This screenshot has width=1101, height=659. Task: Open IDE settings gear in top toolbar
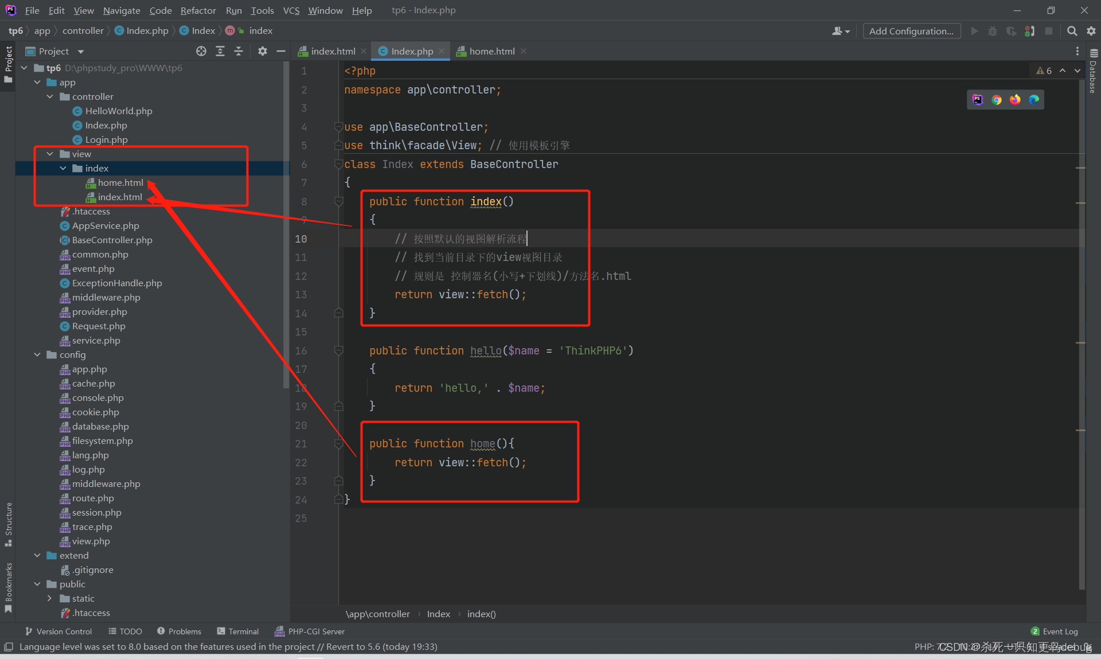(x=1091, y=31)
